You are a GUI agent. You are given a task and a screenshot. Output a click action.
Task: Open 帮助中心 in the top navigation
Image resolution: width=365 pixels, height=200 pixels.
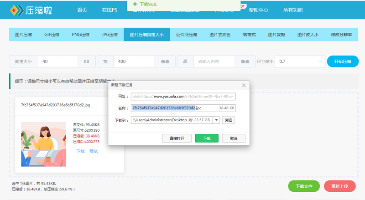(258, 10)
